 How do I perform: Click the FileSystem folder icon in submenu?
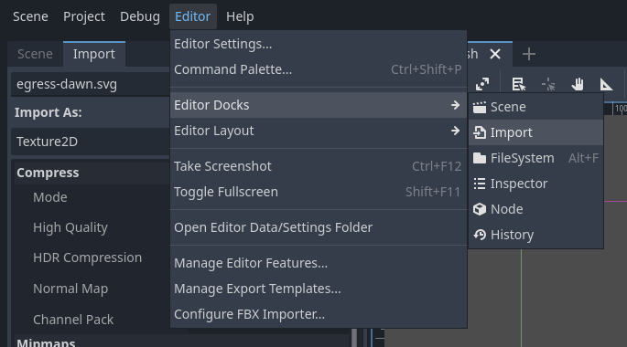click(x=480, y=158)
